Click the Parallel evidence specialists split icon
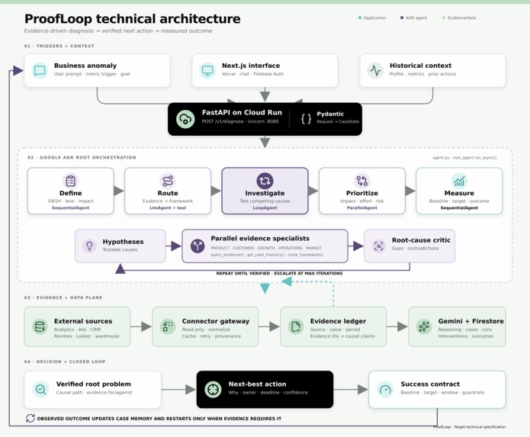530x437 pixels. point(198,246)
